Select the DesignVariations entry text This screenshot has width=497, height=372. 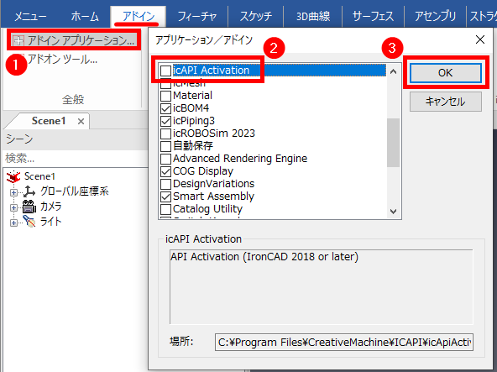coord(213,184)
